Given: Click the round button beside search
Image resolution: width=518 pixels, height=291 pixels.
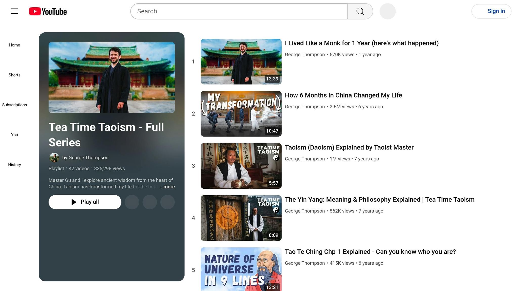Looking at the screenshot, I should (387, 11).
